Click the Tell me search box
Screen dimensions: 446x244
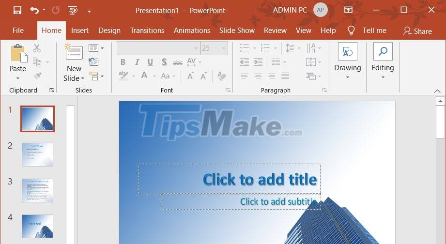367,30
